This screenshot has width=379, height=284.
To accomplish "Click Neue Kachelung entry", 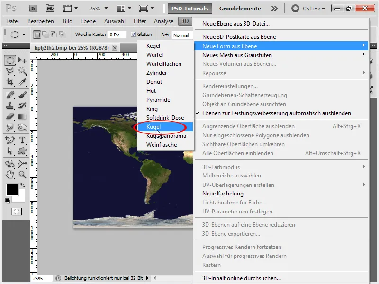I will click(281, 194).
